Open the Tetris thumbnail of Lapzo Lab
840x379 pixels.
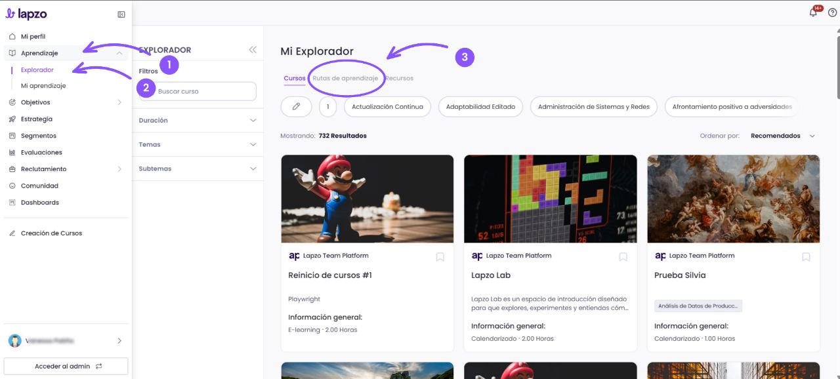click(x=551, y=199)
